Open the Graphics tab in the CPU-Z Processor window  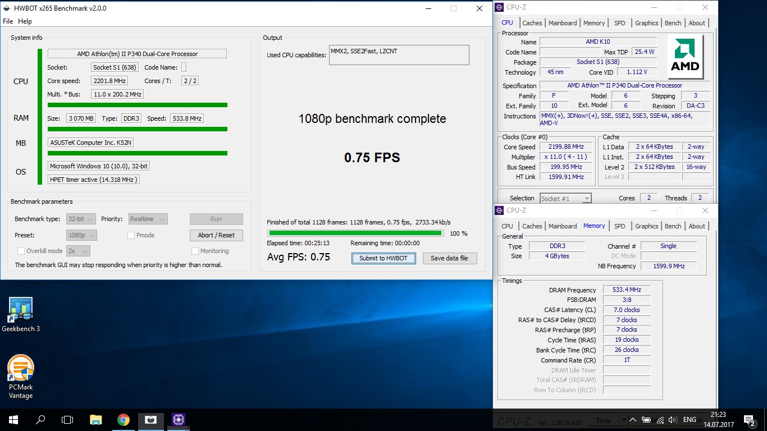pos(646,23)
